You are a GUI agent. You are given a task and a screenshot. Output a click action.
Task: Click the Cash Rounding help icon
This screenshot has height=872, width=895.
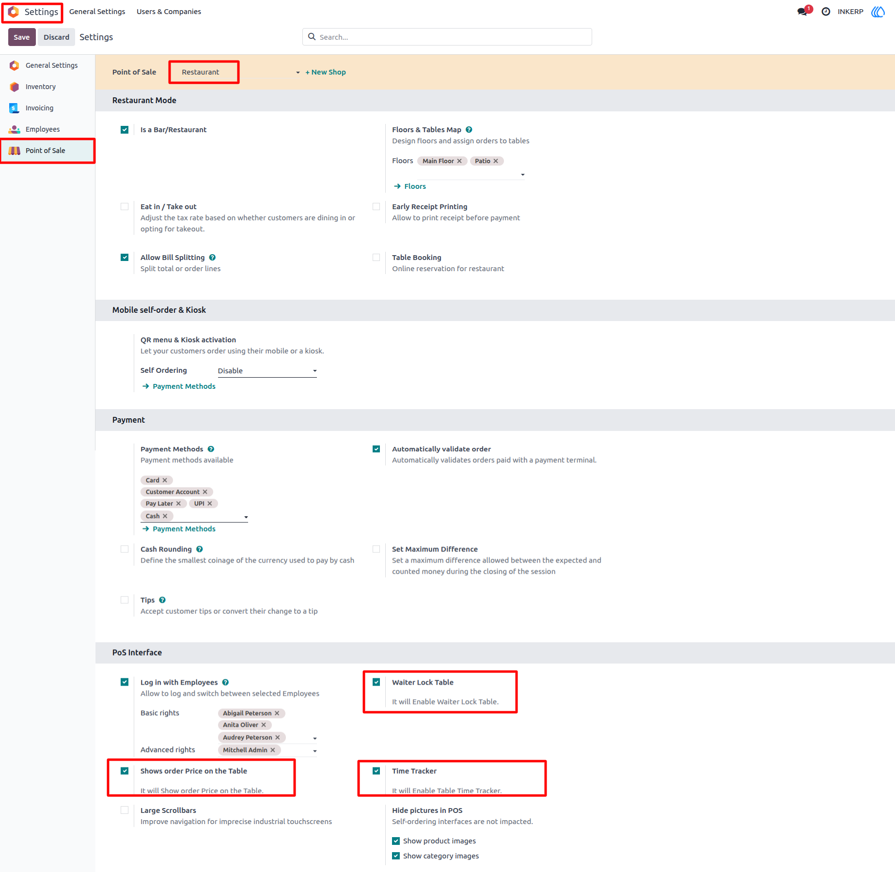click(x=200, y=549)
